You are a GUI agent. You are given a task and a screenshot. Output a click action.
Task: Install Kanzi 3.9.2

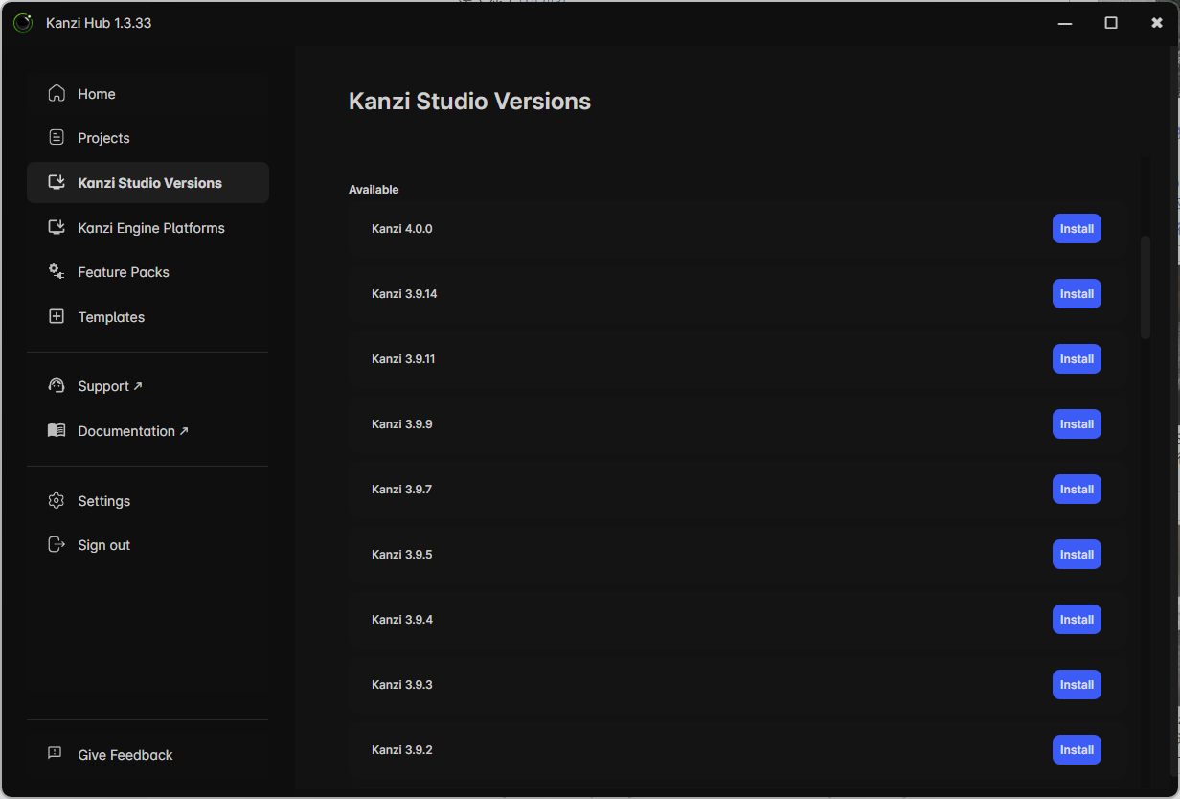pos(1077,750)
